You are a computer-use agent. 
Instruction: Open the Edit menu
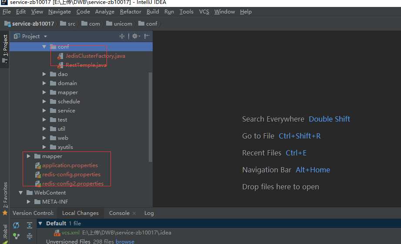(x=21, y=12)
